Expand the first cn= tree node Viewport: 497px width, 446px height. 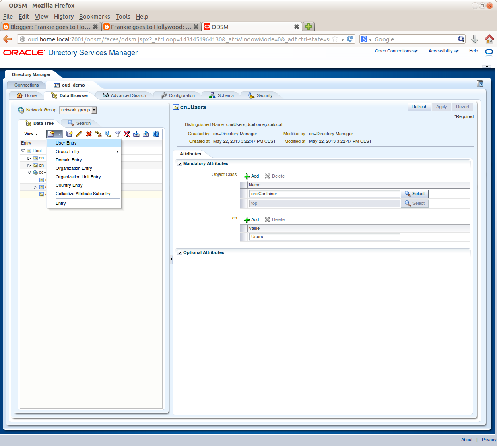coord(29,158)
